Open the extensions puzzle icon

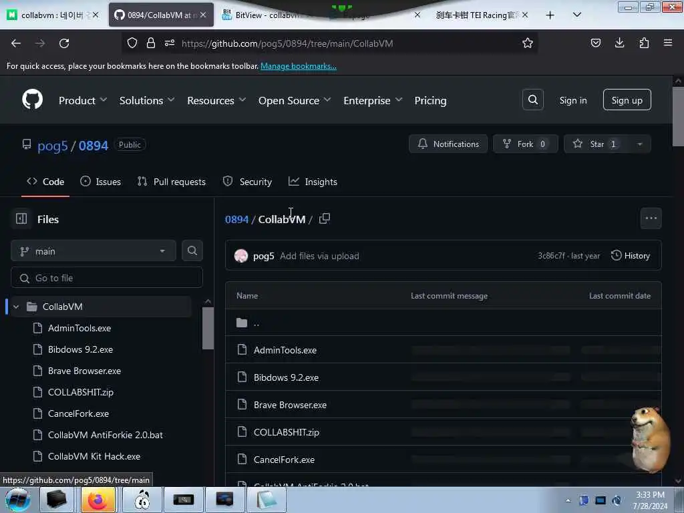pos(644,43)
